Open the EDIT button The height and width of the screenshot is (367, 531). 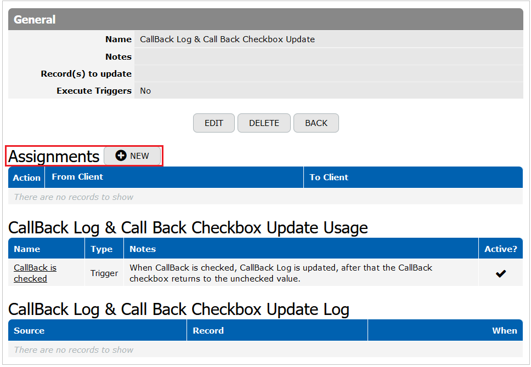click(x=214, y=123)
